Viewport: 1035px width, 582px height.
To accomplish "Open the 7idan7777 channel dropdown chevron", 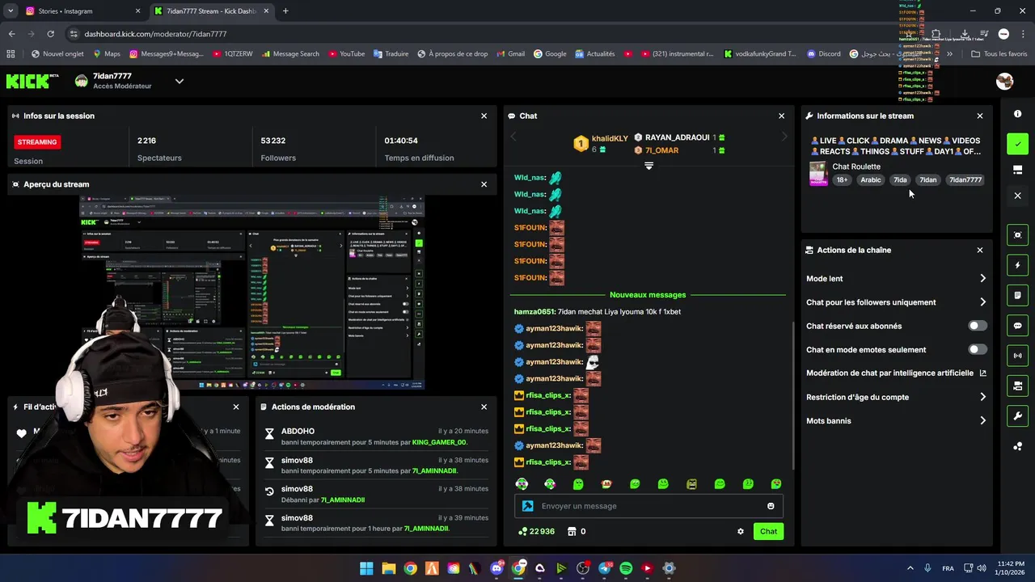I will (x=180, y=81).
